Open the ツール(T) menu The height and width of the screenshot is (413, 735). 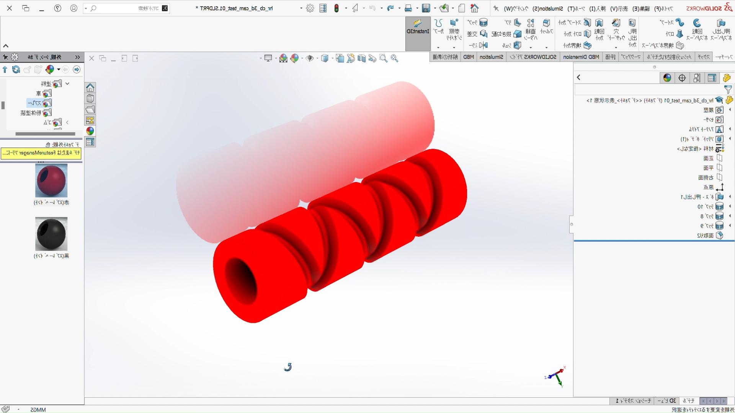pos(576,8)
